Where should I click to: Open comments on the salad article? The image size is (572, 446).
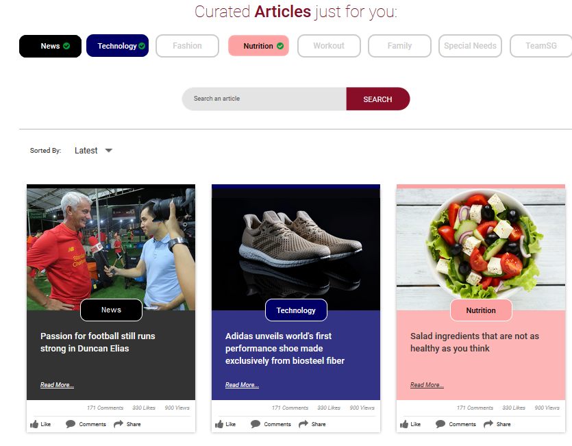click(x=456, y=424)
